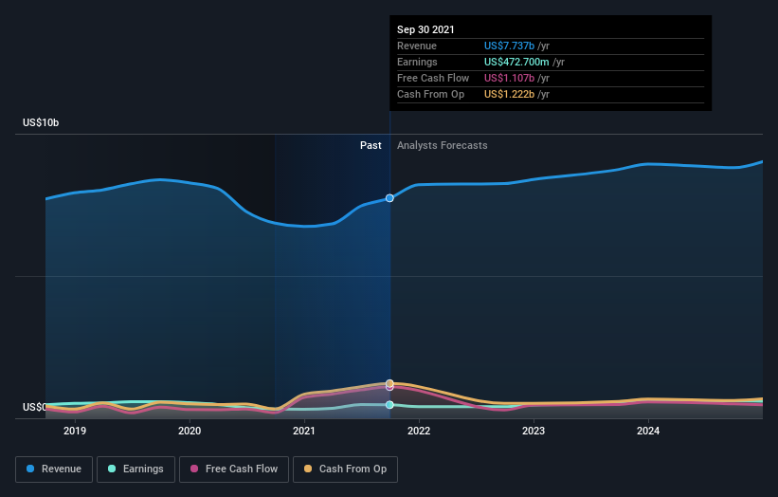Click the US$7.737b revenue value
Viewport: 778px width, 497px height.
509,46
